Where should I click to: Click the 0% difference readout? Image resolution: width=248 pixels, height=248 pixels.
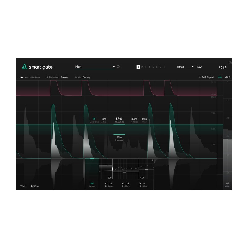pyautogui.click(x=220, y=77)
